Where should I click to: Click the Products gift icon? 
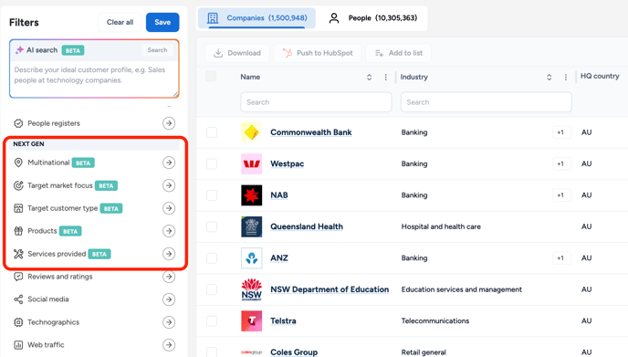click(18, 231)
